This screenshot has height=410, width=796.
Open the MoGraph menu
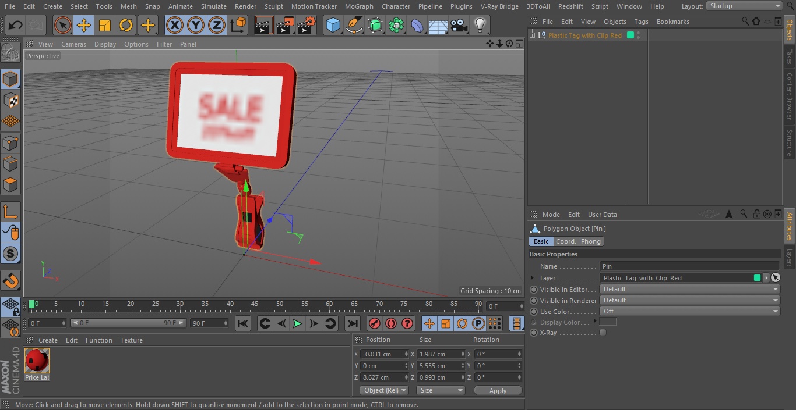(x=359, y=6)
